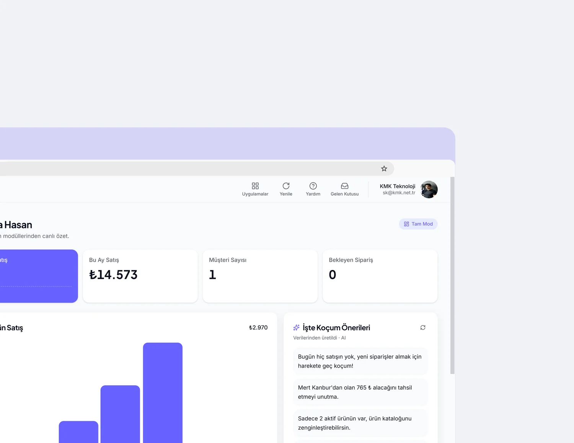Click the ₺14.573 sales value
The height and width of the screenshot is (443, 574).
click(113, 275)
